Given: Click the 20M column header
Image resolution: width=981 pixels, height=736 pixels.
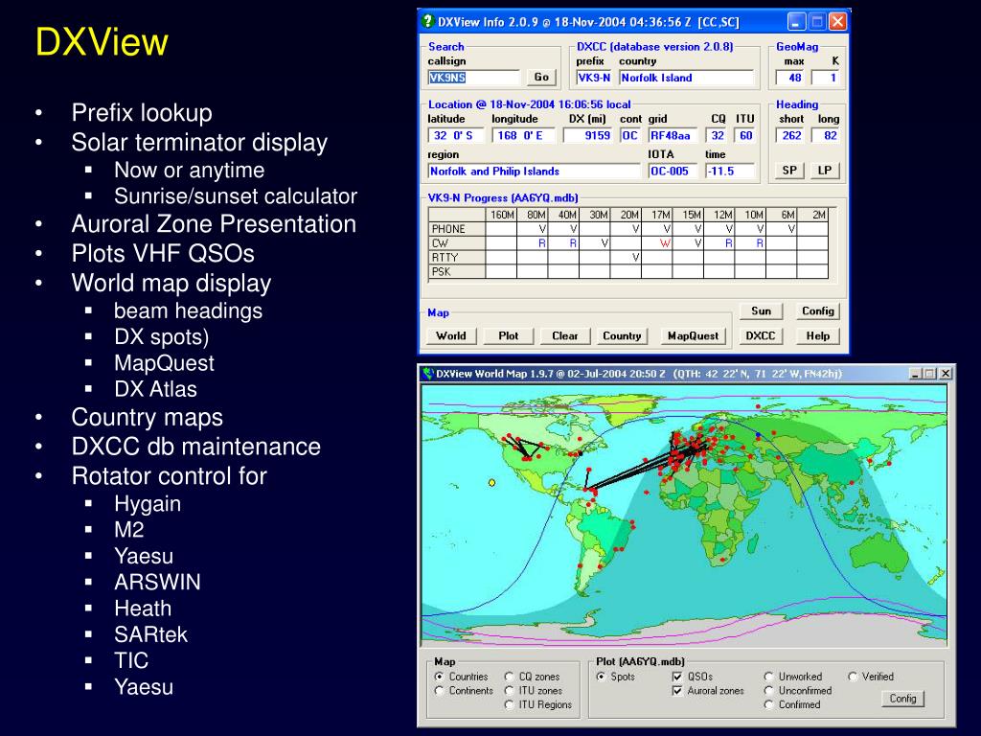Looking at the screenshot, I should (x=626, y=215).
